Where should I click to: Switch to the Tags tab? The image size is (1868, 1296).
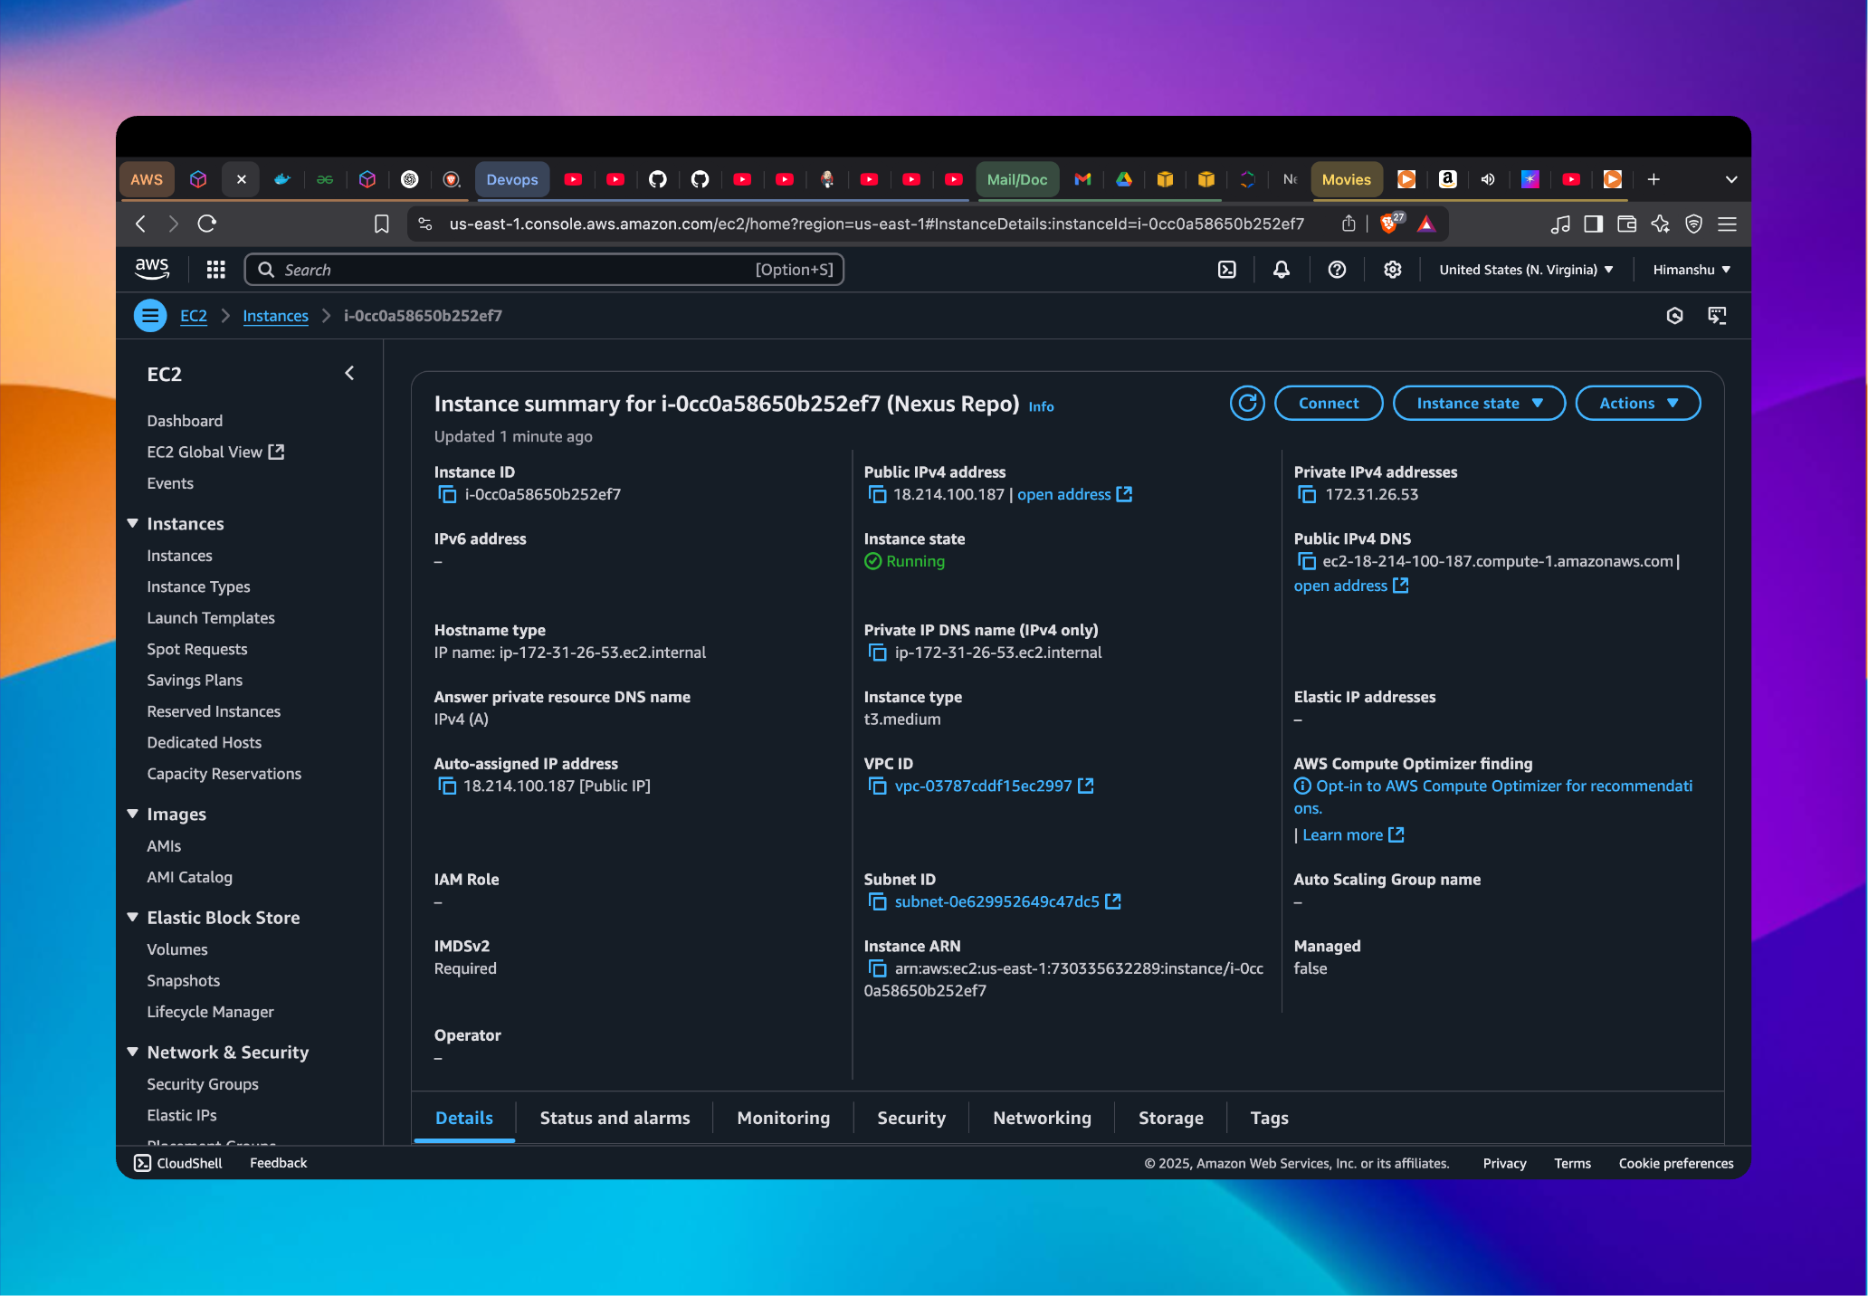point(1269,1118)
